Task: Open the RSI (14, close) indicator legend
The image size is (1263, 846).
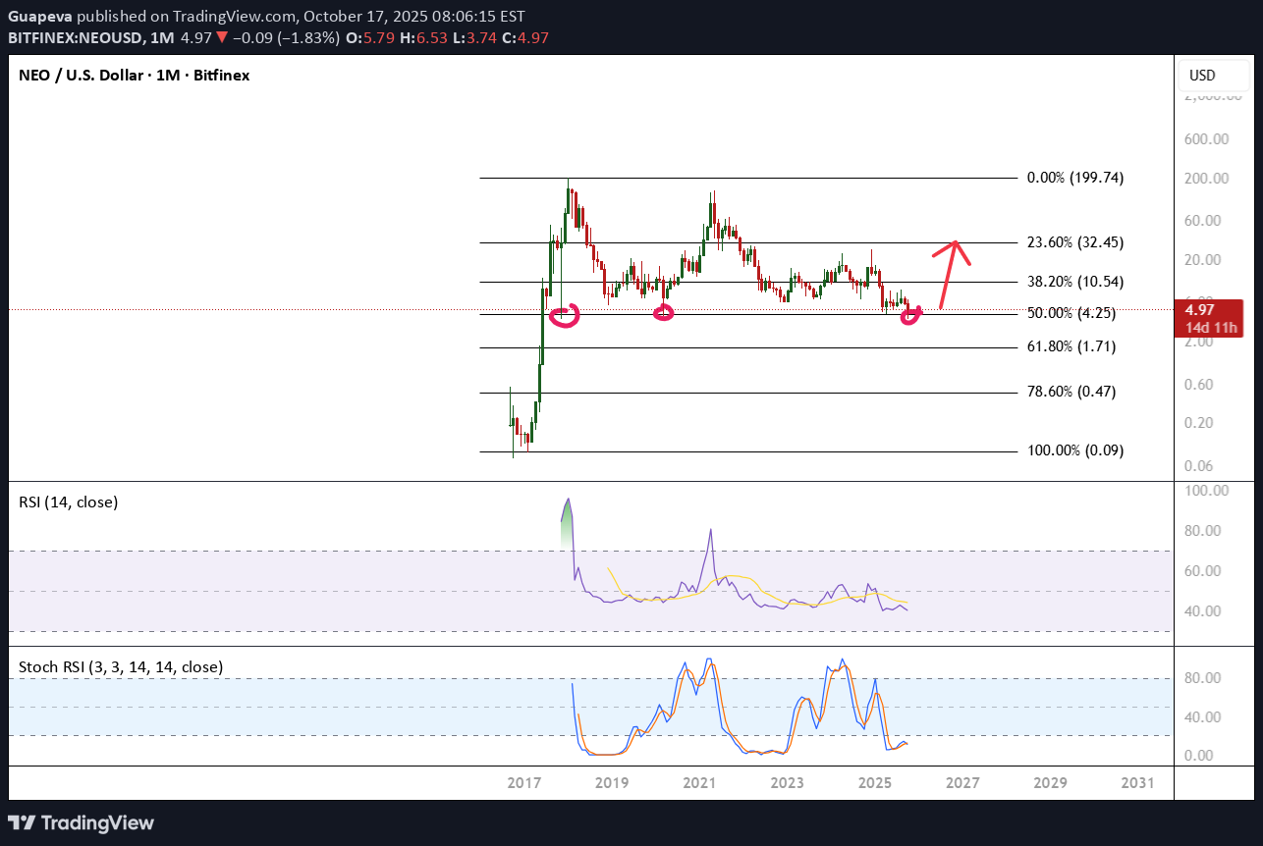Action: (68, 502)
